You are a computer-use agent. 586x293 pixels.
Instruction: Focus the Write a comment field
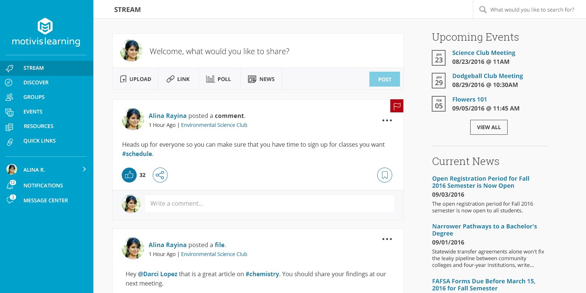270,204
